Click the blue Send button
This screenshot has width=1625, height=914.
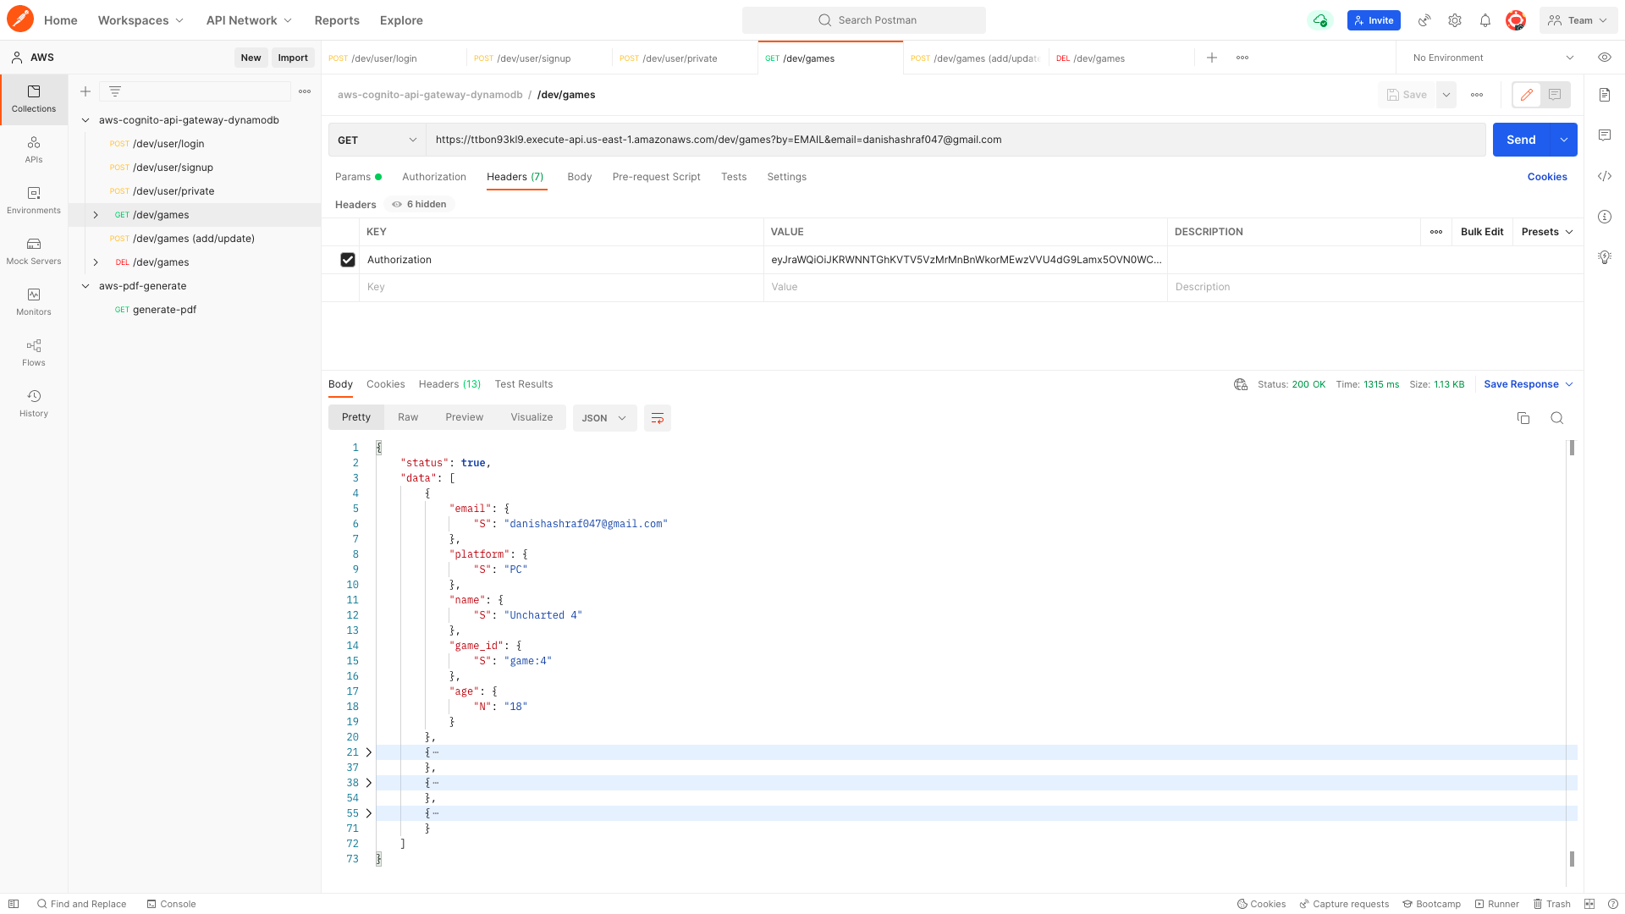[1520, 140]
